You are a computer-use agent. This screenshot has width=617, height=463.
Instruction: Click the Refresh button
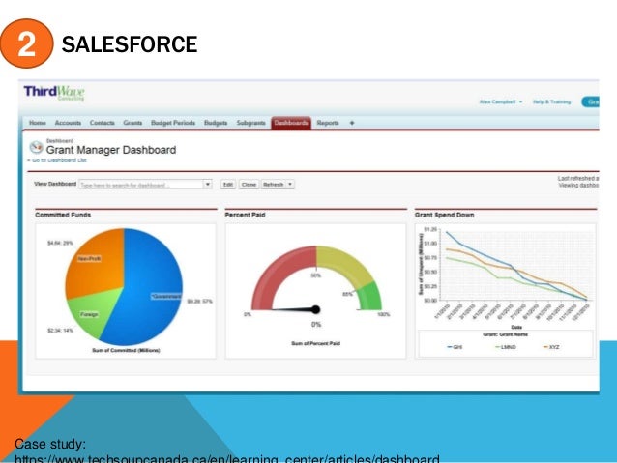[x=274, y=185]
